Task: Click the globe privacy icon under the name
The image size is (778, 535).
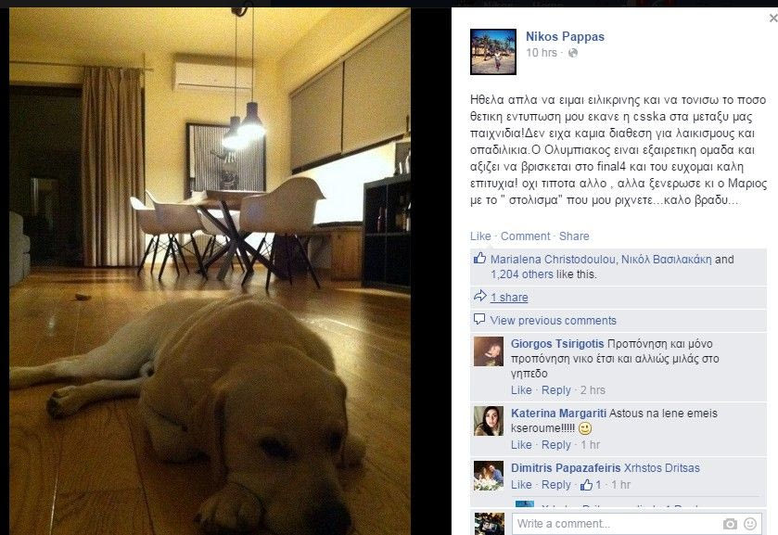Action: pyautogui.click(x=572, y=53)
